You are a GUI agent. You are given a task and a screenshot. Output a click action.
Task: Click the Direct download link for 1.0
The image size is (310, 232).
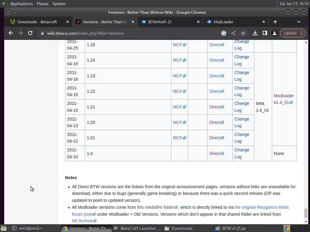(217, 153)
